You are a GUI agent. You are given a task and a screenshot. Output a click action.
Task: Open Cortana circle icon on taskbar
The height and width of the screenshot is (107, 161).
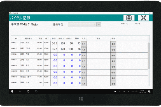[x=28, y=92]
